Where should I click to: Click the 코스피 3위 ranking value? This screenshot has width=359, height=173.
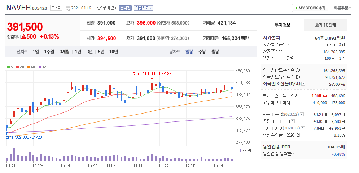coord(336,45)
